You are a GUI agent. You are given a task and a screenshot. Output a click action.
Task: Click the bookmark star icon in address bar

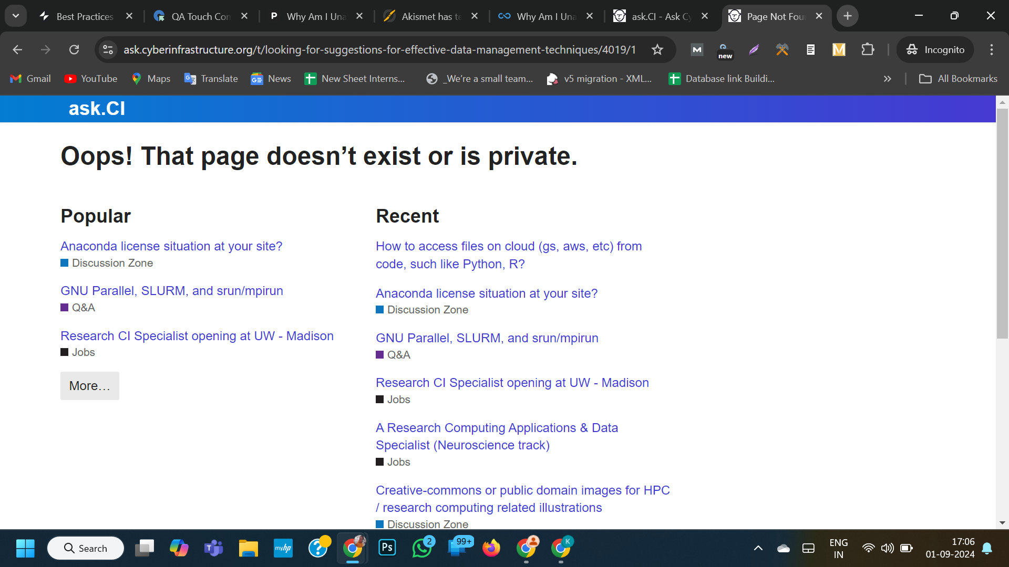point(657,50)
